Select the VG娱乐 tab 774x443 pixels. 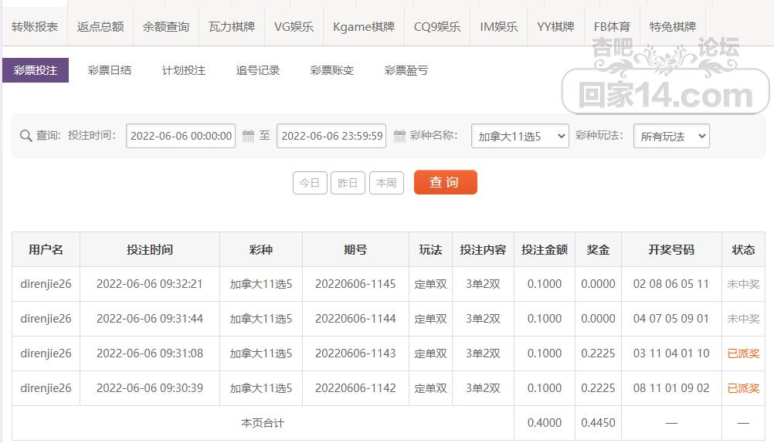click(x=294, y=27)
